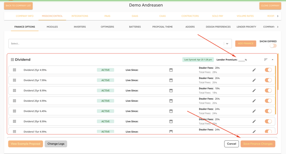
Task: Open the Design Preferences sub-tab
Action: 218,26
